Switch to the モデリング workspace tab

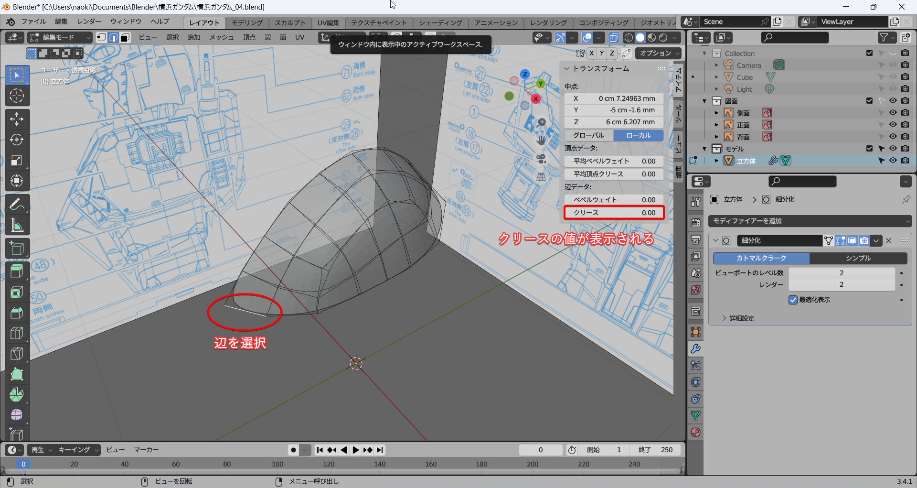[247, 22]
